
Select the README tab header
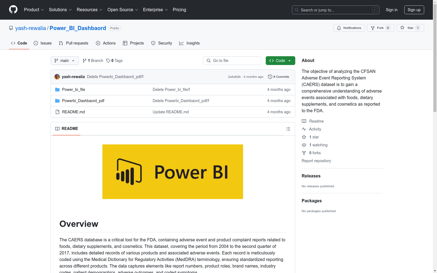coord(67,129)
